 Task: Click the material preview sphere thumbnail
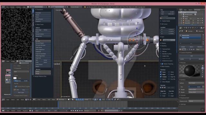190,71
